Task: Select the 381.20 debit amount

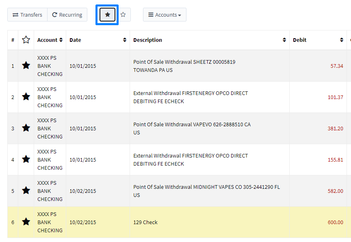Action: [x=335, y=129]
